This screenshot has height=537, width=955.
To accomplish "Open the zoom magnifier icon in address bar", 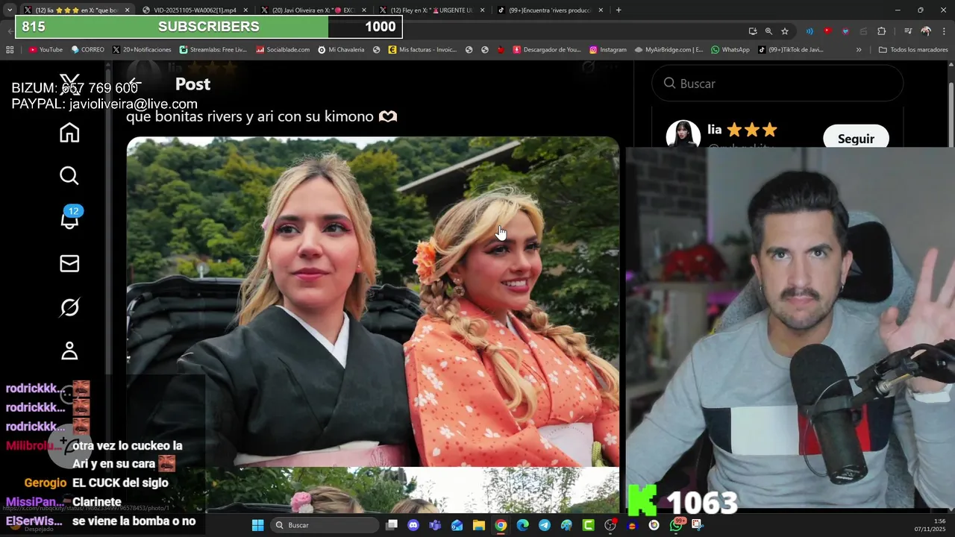I will point(768,31).
